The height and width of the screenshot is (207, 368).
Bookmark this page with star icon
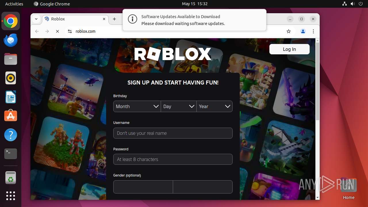289,31
